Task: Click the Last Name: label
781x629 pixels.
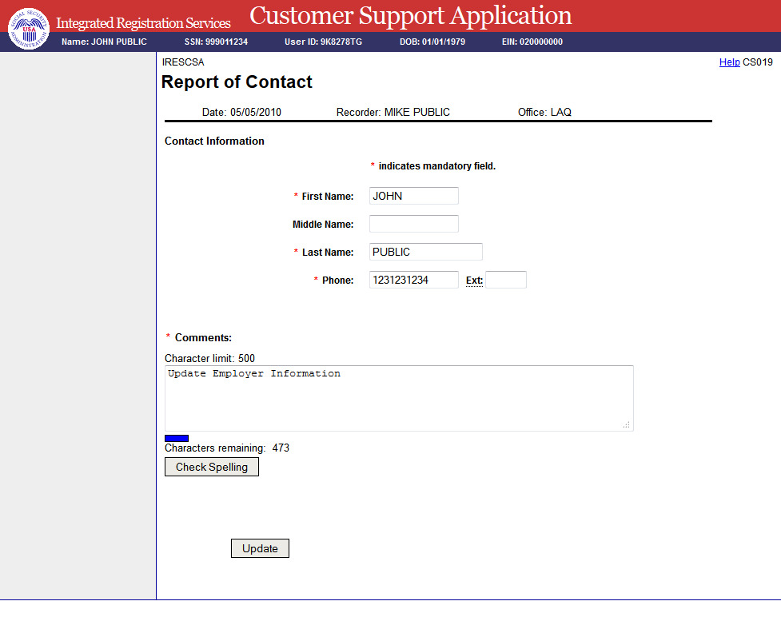Action: (328, 252)
